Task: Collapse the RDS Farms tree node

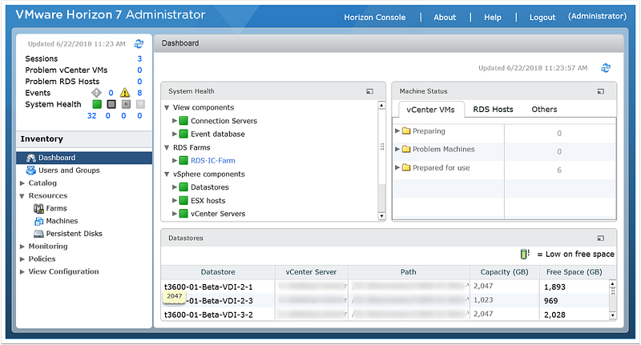Action: pyautogui.click(x=167, y=148)
